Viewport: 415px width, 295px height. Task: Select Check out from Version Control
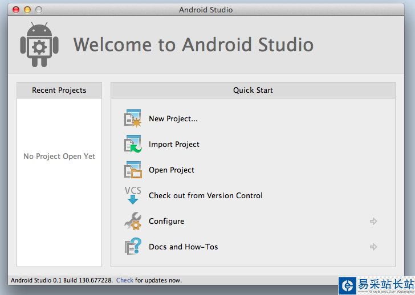pyautogui.click(x=205, y=195)
